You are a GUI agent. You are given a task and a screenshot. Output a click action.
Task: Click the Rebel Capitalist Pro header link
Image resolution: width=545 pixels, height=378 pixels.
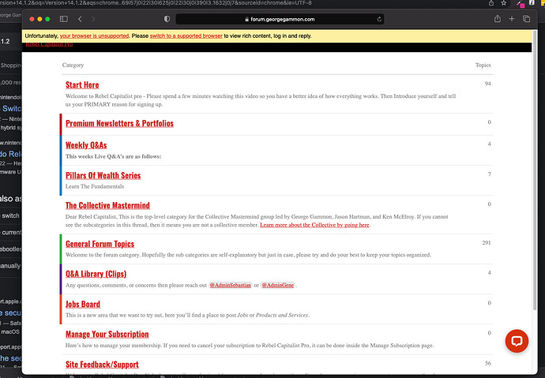(49, 44)
